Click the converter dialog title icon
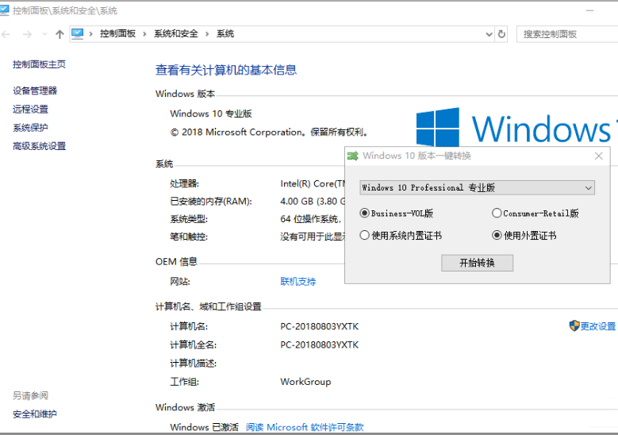618x435 pixels. point(353,156)
